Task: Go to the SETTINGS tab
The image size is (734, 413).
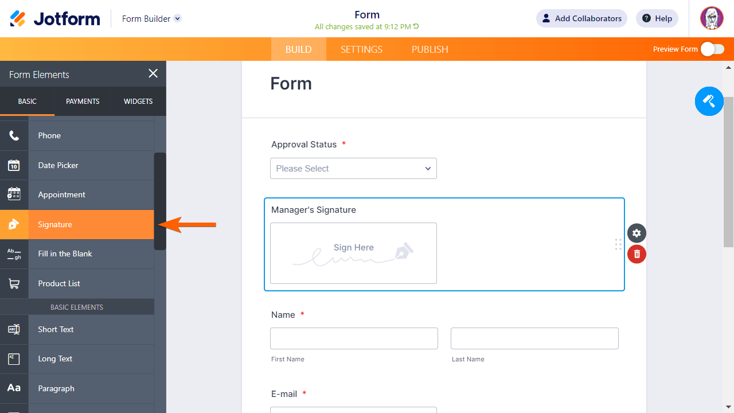Action: [x=361, y=49]
